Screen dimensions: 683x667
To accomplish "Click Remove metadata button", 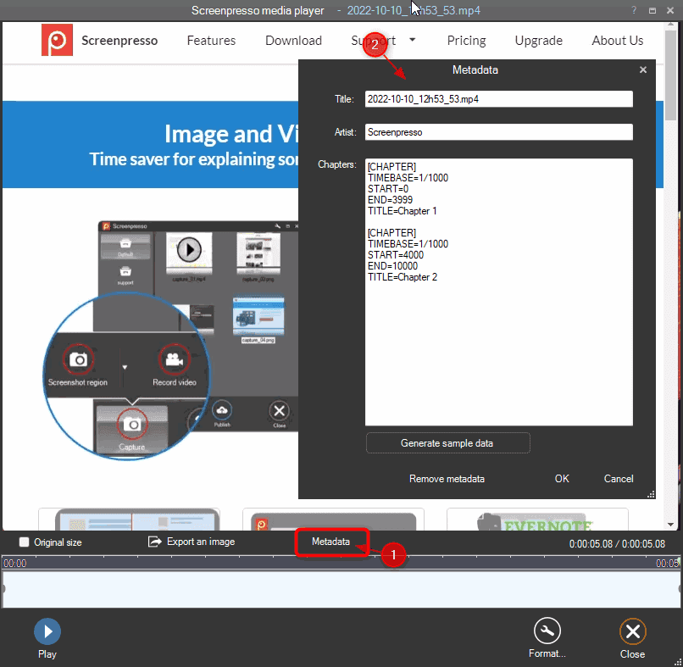I will coord(447,479).
